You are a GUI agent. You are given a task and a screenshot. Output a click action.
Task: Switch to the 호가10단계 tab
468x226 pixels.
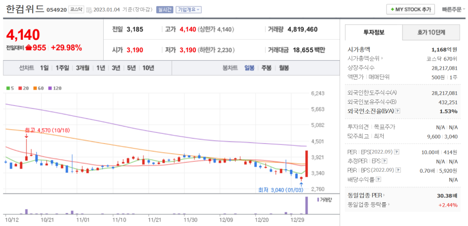click(x=431, y=32)
